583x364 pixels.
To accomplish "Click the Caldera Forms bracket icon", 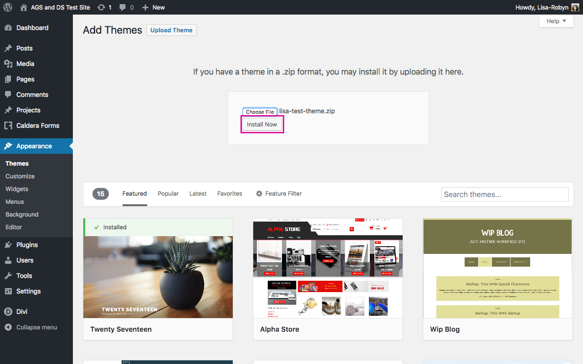I will [x=8, y=126].
